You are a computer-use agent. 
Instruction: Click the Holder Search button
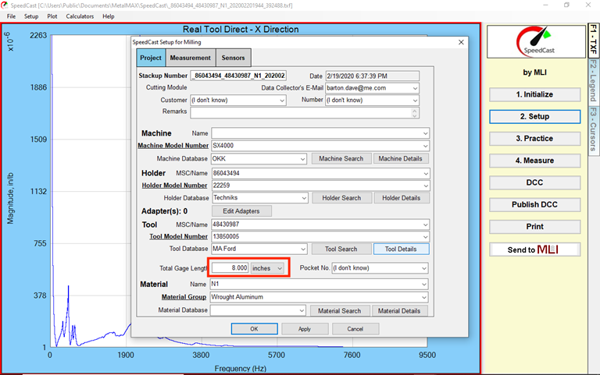coord(341,198)
